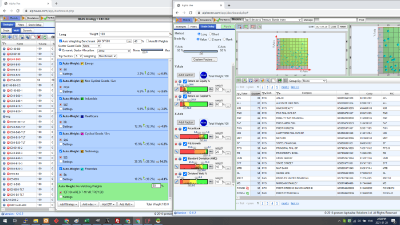Click the Custom Factors button
The height and width of the screenshot is (225, 400).
point(204,60)
